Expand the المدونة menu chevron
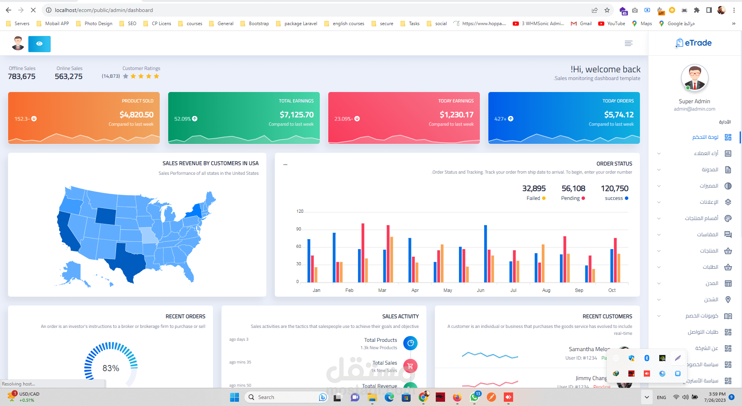This screenshot has width=742, height=406. point(659,170)
